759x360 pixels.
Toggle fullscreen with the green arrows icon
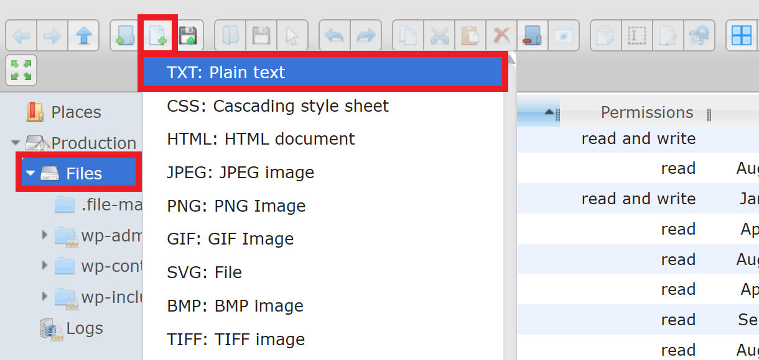(21, 70)
